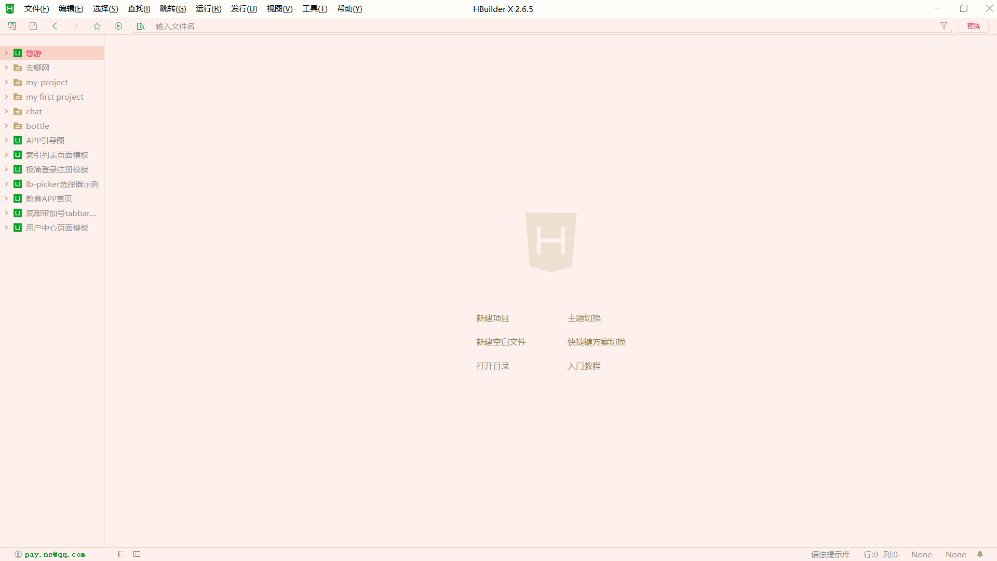997x561 pixels.
Task: Open the terminal icon in status bar
Action: [137, 554]
